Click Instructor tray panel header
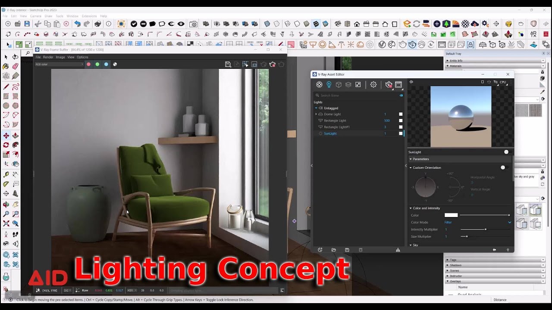552x310 pixels. click(x=495, y=276)
